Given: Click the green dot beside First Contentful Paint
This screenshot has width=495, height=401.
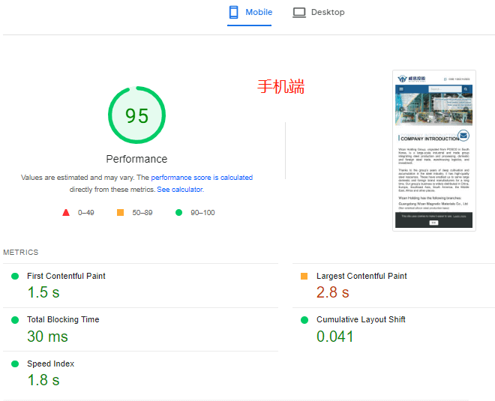Looking at the screenshot, I should (x=15, y=277).
